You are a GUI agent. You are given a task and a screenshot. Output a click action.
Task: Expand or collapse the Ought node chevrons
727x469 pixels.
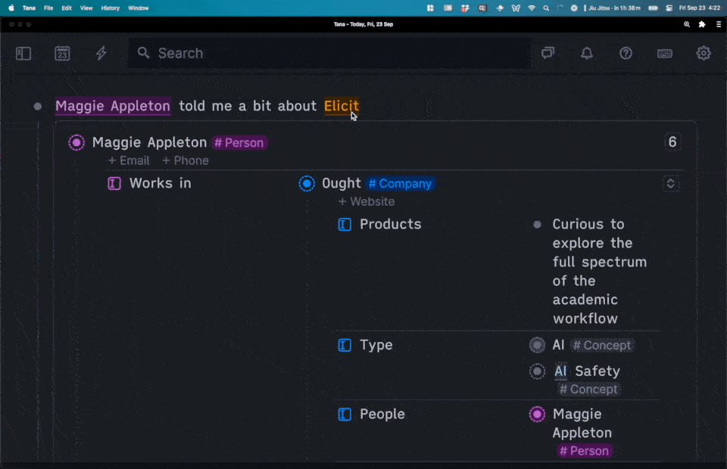(x=670, y=183)
